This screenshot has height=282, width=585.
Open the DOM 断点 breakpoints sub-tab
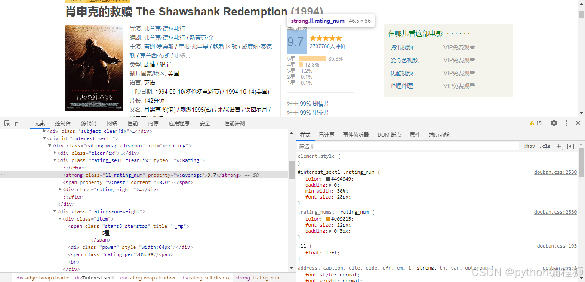point(389,135)
